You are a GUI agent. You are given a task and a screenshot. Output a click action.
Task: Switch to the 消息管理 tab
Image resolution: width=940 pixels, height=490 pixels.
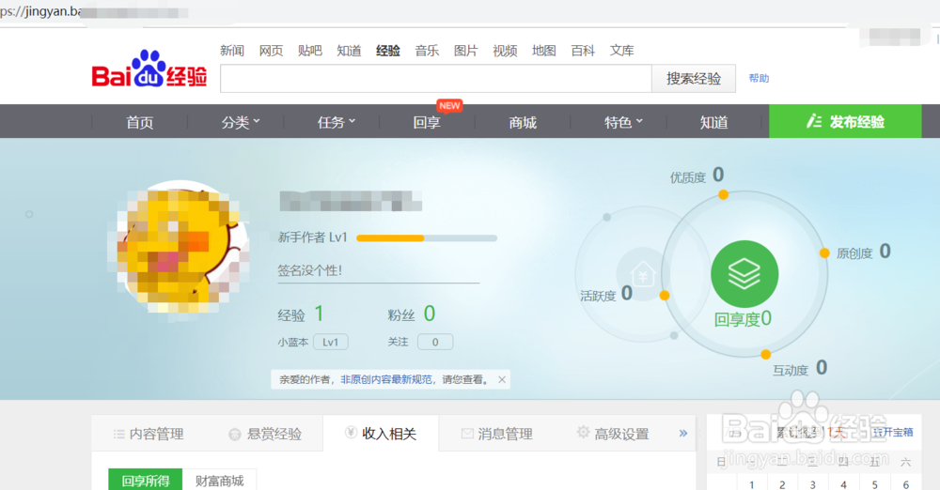(497, 434)
